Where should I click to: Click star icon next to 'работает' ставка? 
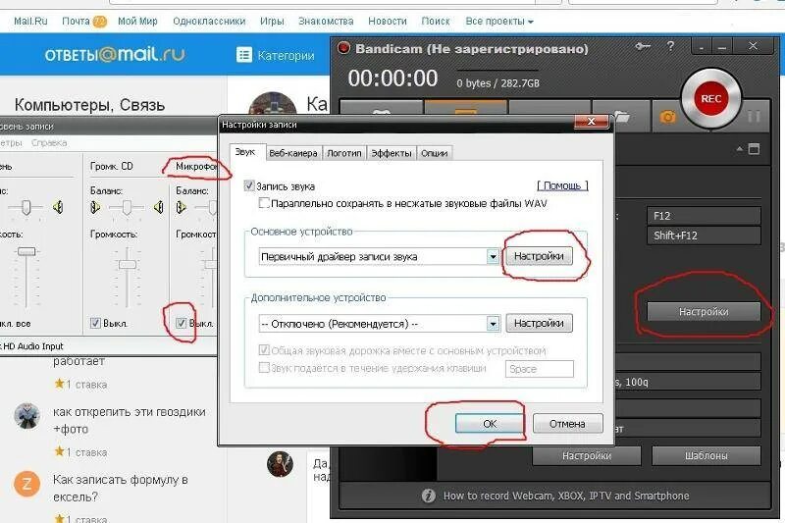click(x=59, y=384)
